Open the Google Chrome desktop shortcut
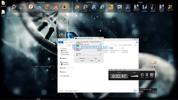The image size is (178, 100). [x=77, y=8]
